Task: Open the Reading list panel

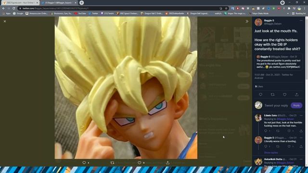Action: click(x=299, y=13)
